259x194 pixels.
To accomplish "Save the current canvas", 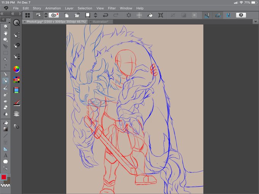I will click(x=88, y=15).
